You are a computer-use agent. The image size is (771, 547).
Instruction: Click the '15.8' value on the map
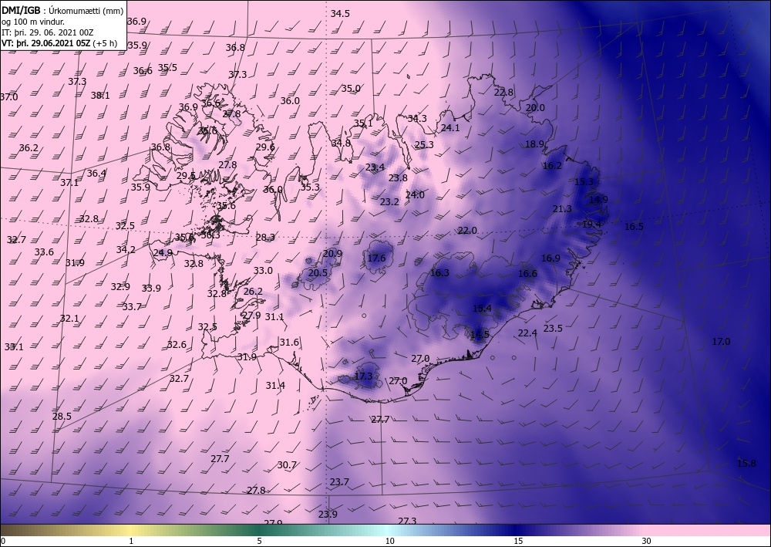[746, 464]
